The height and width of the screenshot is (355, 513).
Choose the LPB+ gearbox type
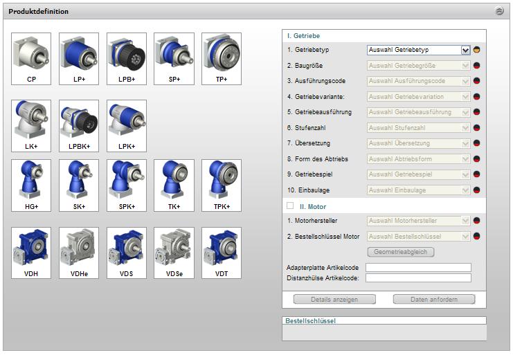tap(127, 59)
